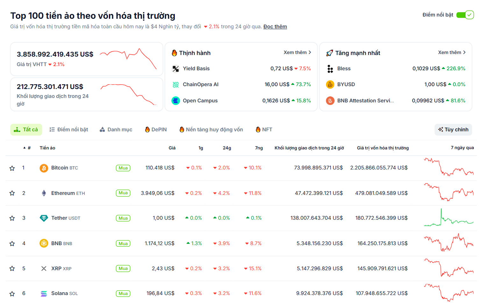483x303 pixels.
Task: Click the Ethereum logo icon
Action: tap(44, 193)
